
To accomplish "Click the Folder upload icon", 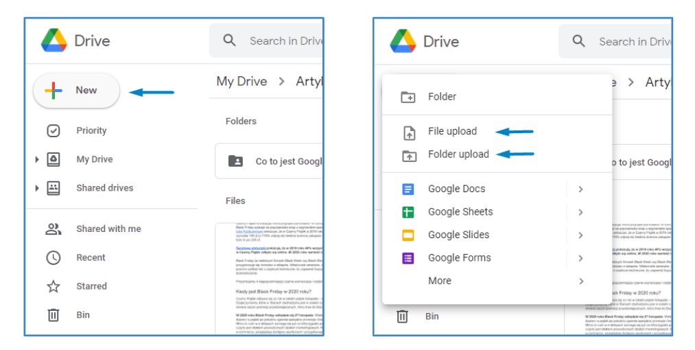I will (x=409, y=156).
